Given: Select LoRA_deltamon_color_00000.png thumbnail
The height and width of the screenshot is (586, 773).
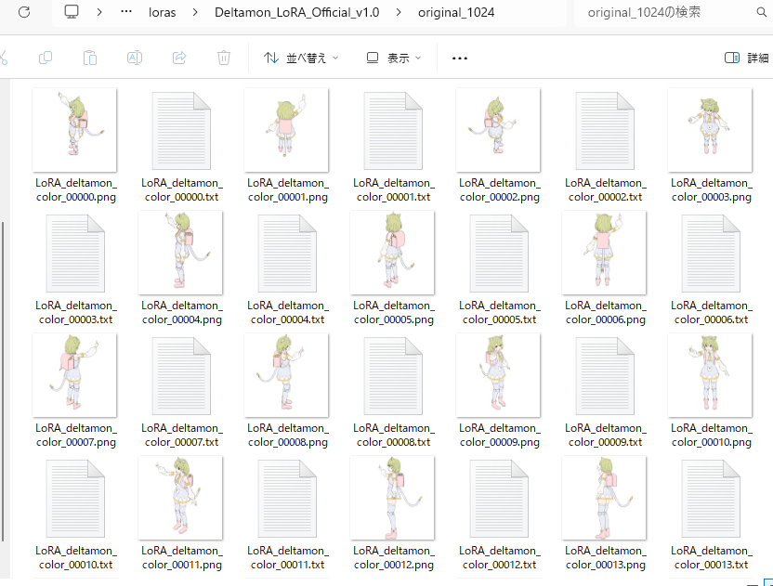Looking at the screenshot, I should click(x=74, y=130).
